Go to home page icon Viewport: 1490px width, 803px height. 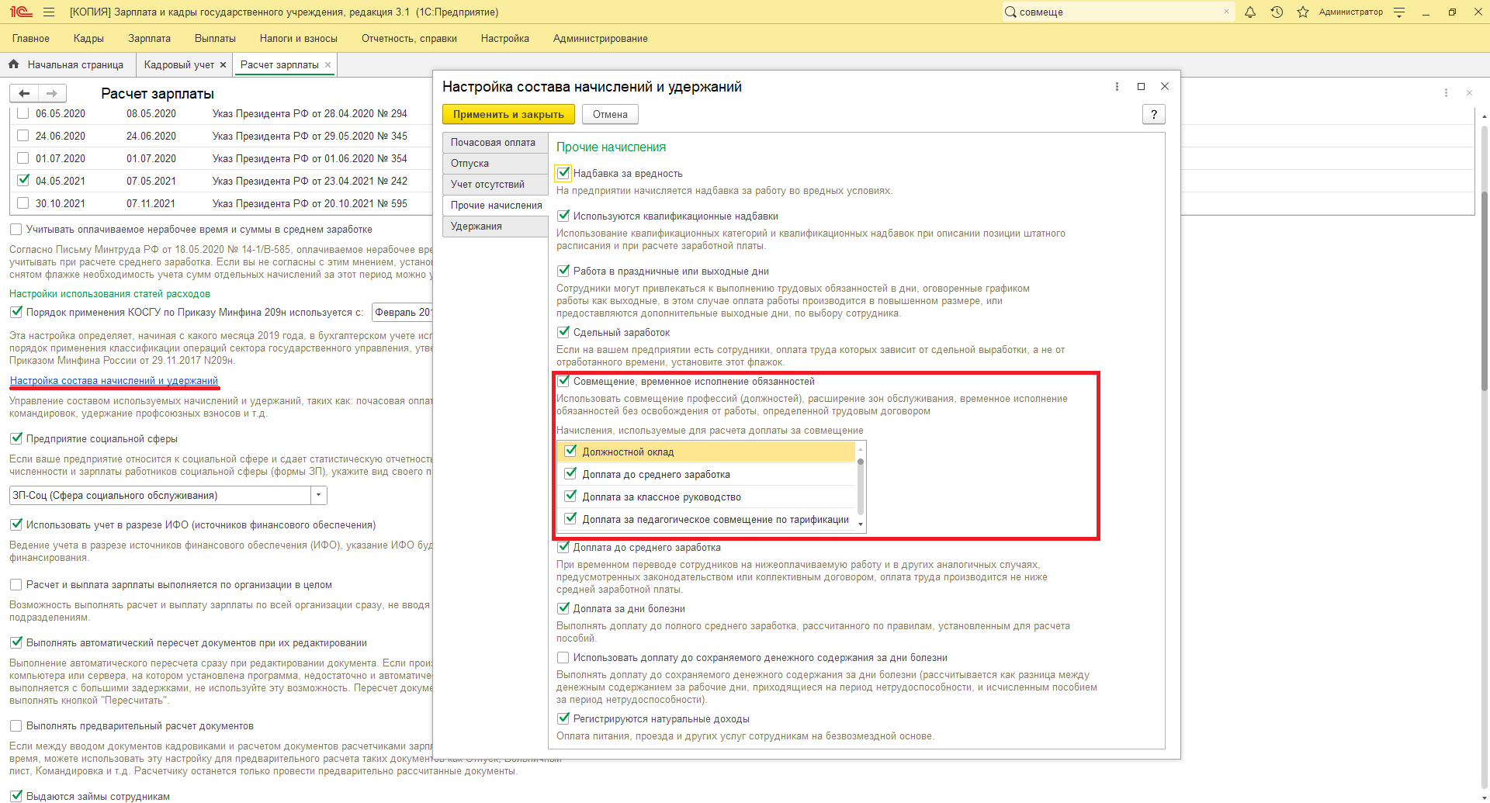coord(13,64)
